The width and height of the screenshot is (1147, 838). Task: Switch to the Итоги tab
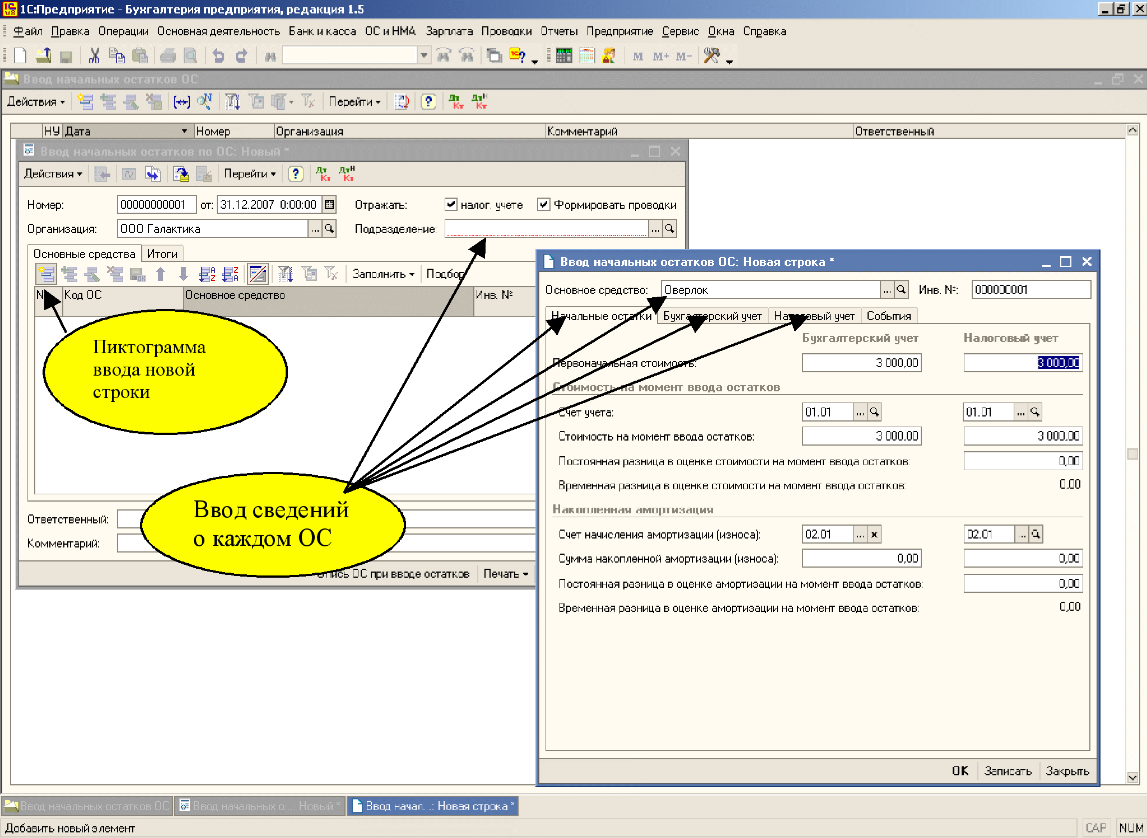162,254
